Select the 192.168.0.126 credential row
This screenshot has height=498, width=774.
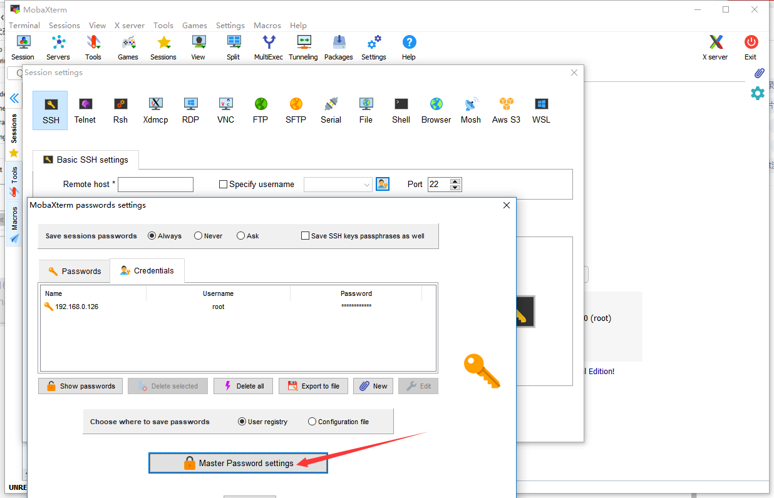238,307
